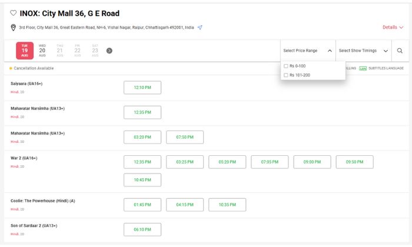Click SUBTITLES LANGUAGE legend text
Image resolution: width=412 pixels, height=247 pixels.
386,68
